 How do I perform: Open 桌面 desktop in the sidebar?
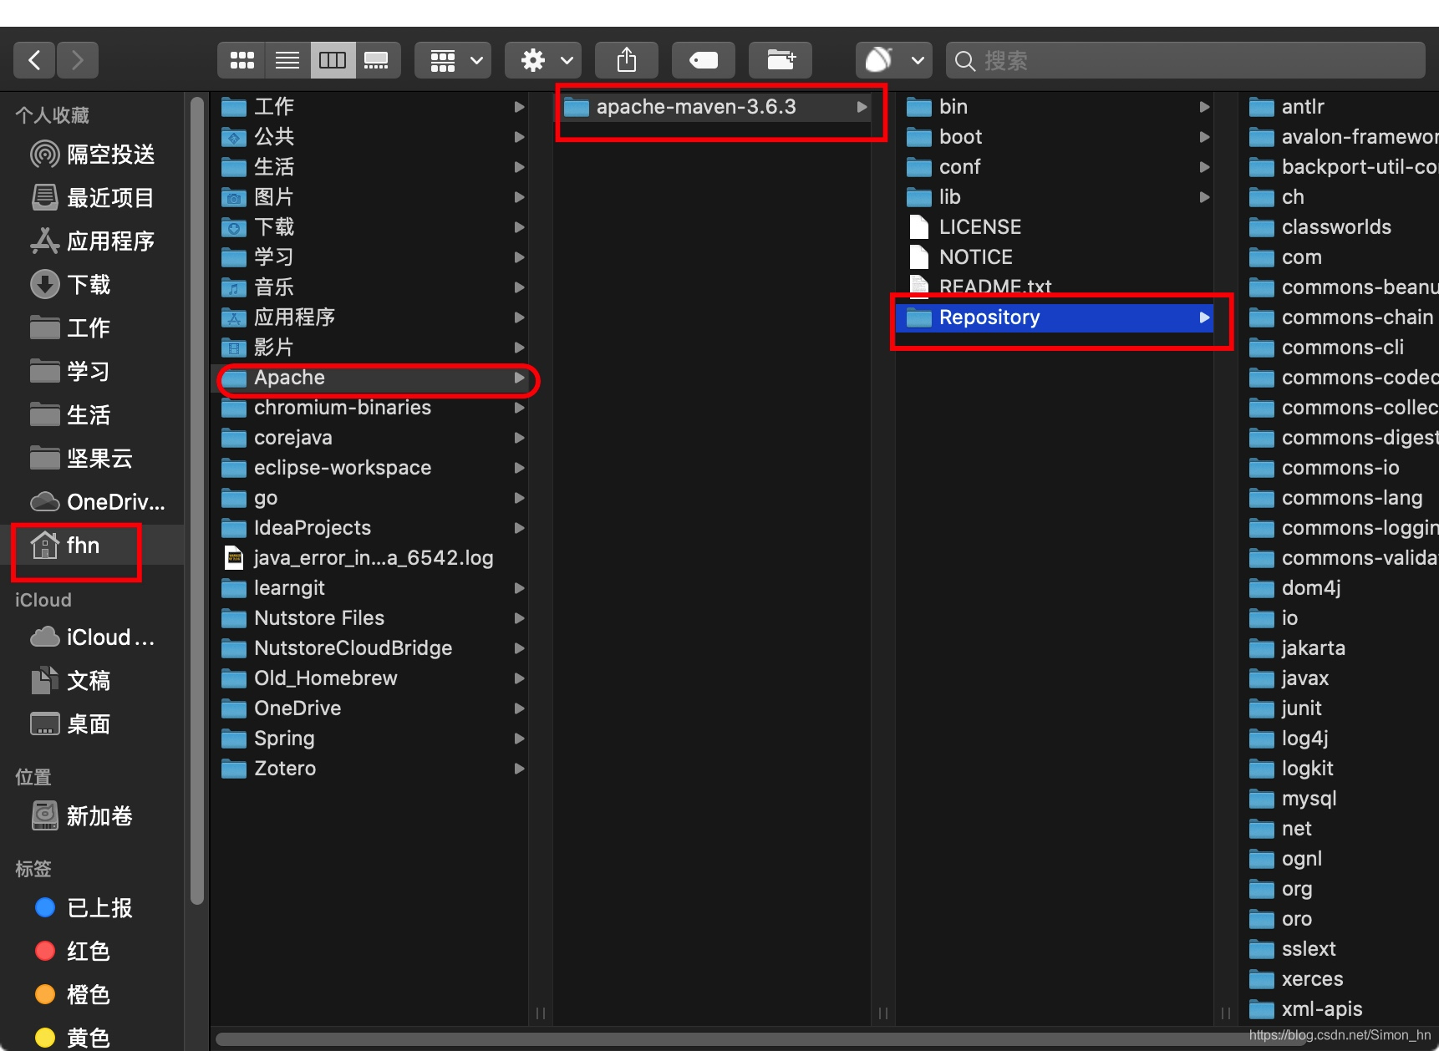pyautogui.click(x=94, y=724)
